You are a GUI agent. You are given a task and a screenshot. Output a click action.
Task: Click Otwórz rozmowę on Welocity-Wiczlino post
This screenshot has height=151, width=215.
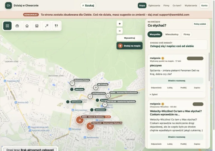tap(177, 137)
